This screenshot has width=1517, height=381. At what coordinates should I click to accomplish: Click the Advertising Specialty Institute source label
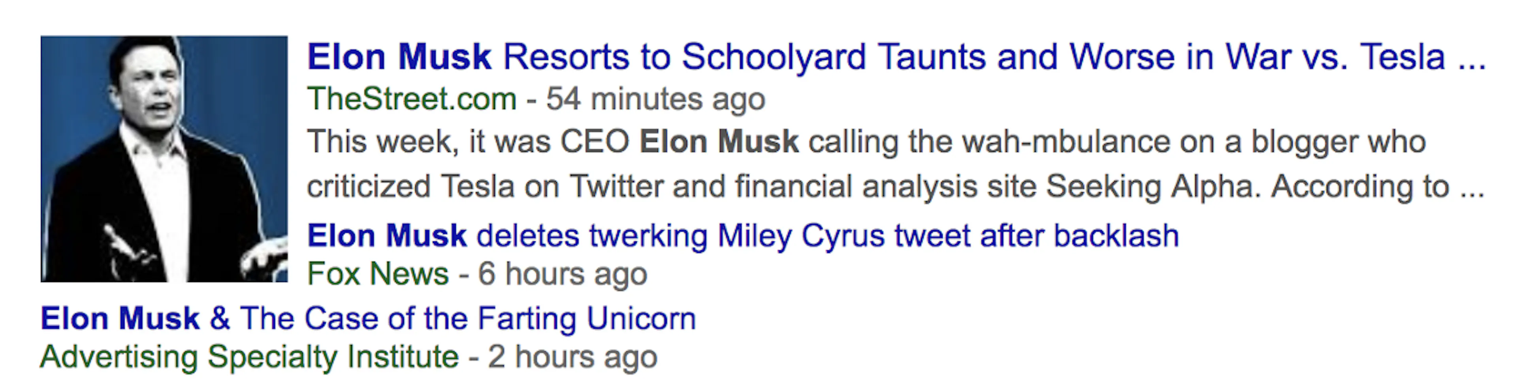[x=249, y=357]
